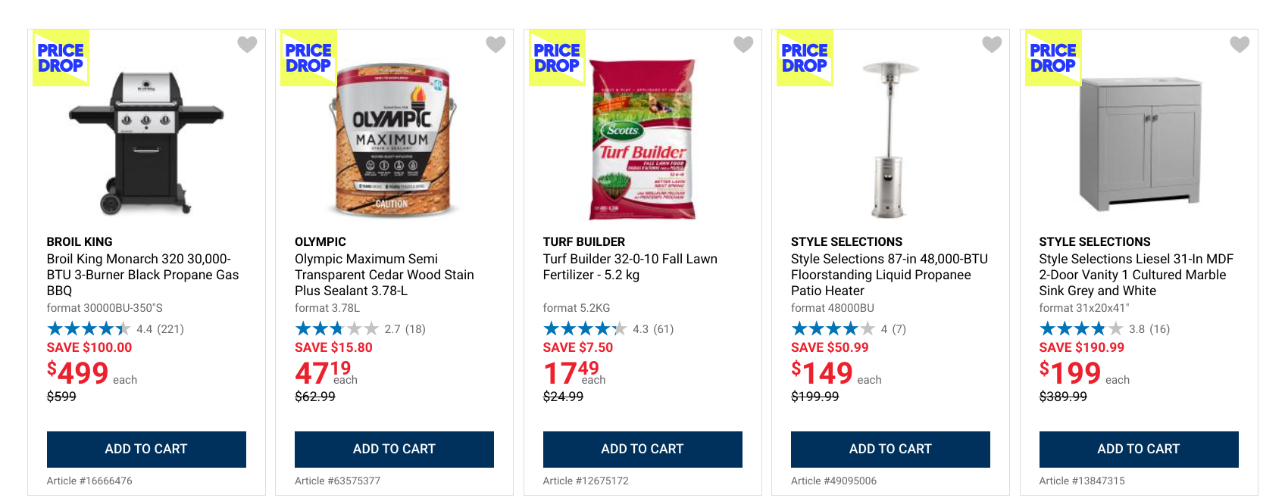Add Broil King Monarch BBQ to cart
Screen dimensions: 1285x501
click(x=146, y=449)
